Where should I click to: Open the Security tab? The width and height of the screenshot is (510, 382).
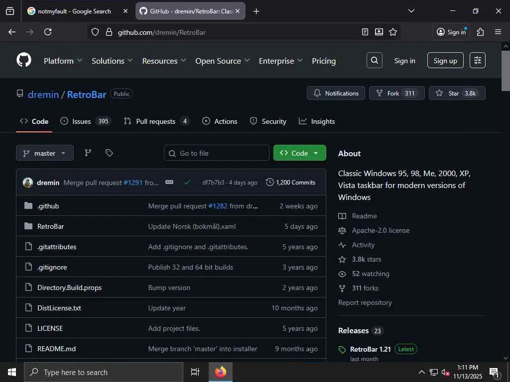pyautogui.click(x=268, y=121)
